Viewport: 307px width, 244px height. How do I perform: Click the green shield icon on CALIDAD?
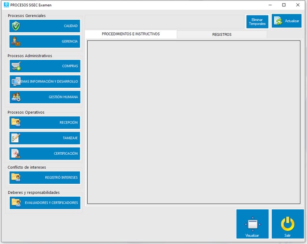click(x=16, y=26)
